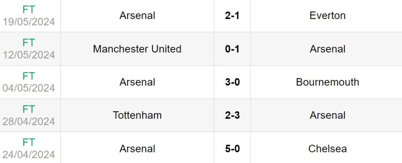Open the Manchester United team link
This screenshot has height=163, width=402.
[137, 49]
